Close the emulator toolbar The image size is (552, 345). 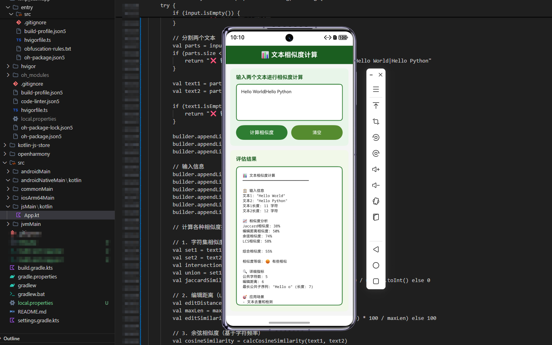tap(380, 75)
